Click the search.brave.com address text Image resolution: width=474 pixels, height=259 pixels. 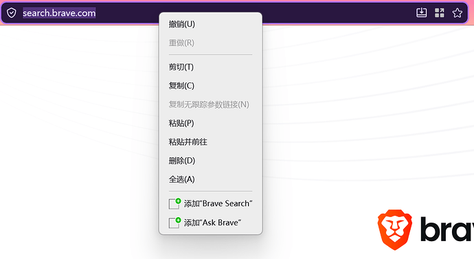pyautogui.click(x=59, y=13)
